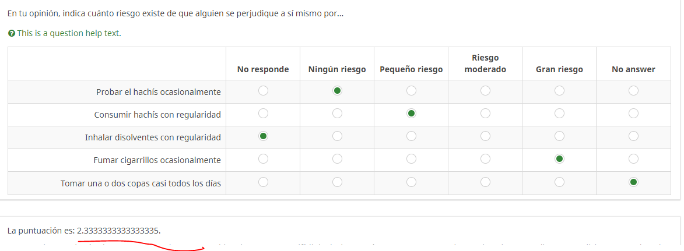Select 'No answer' for Fumar cigarrillos ocasionalmente
Viewport: 684px width, 251px height.
click(633, 159)
